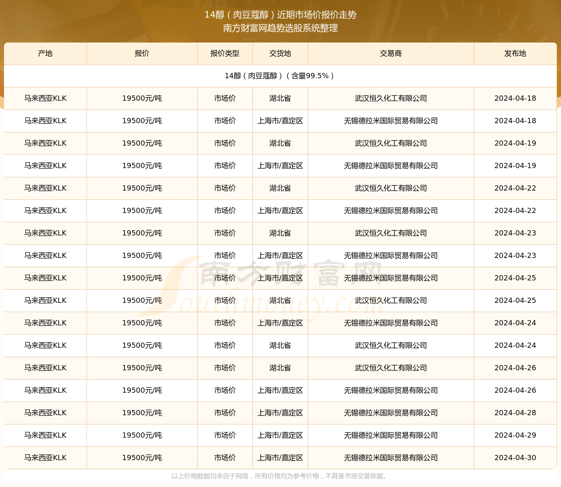This screenshot has height=487, width=561.
Task: Select date 2024-04-19 in the 武汉恒久化工 row
Action: coord(515,143)
